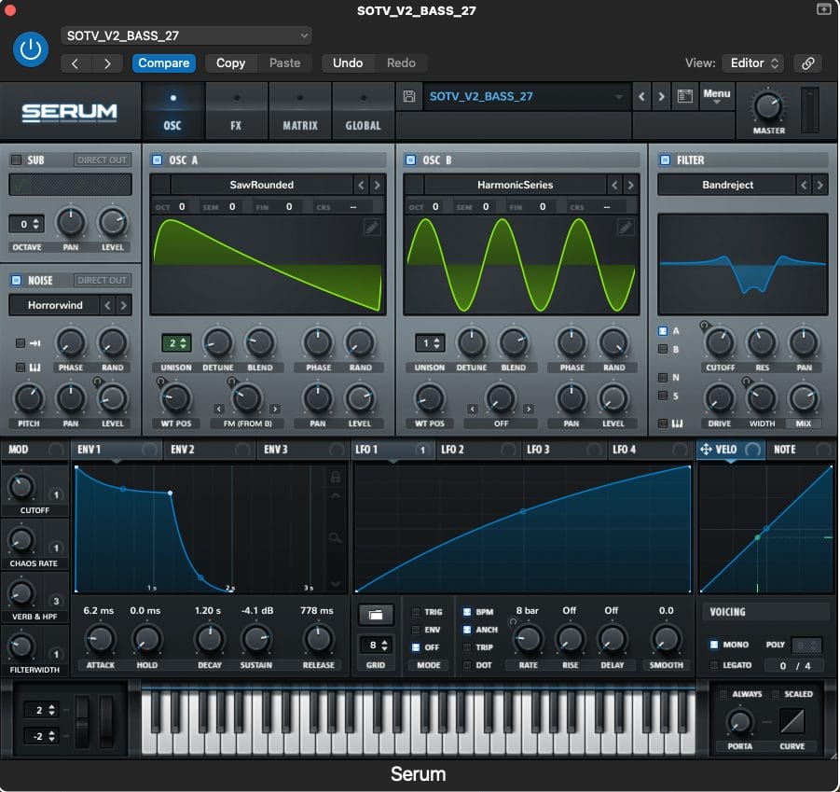The image size is (840, 792).
Task: Select previous OSC A wavetable arrow
Action: click(361, 185)
